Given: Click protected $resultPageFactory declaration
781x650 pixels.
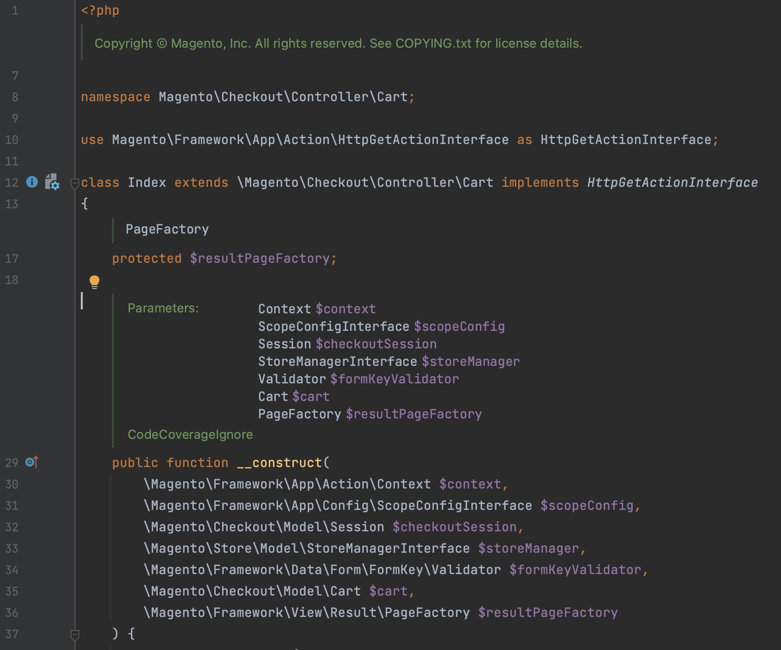Looking at the screenshot, I should click(x=224, y=258).
